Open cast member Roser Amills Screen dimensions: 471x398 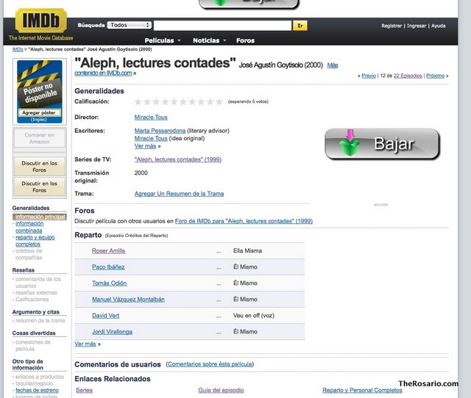point(108,251)
